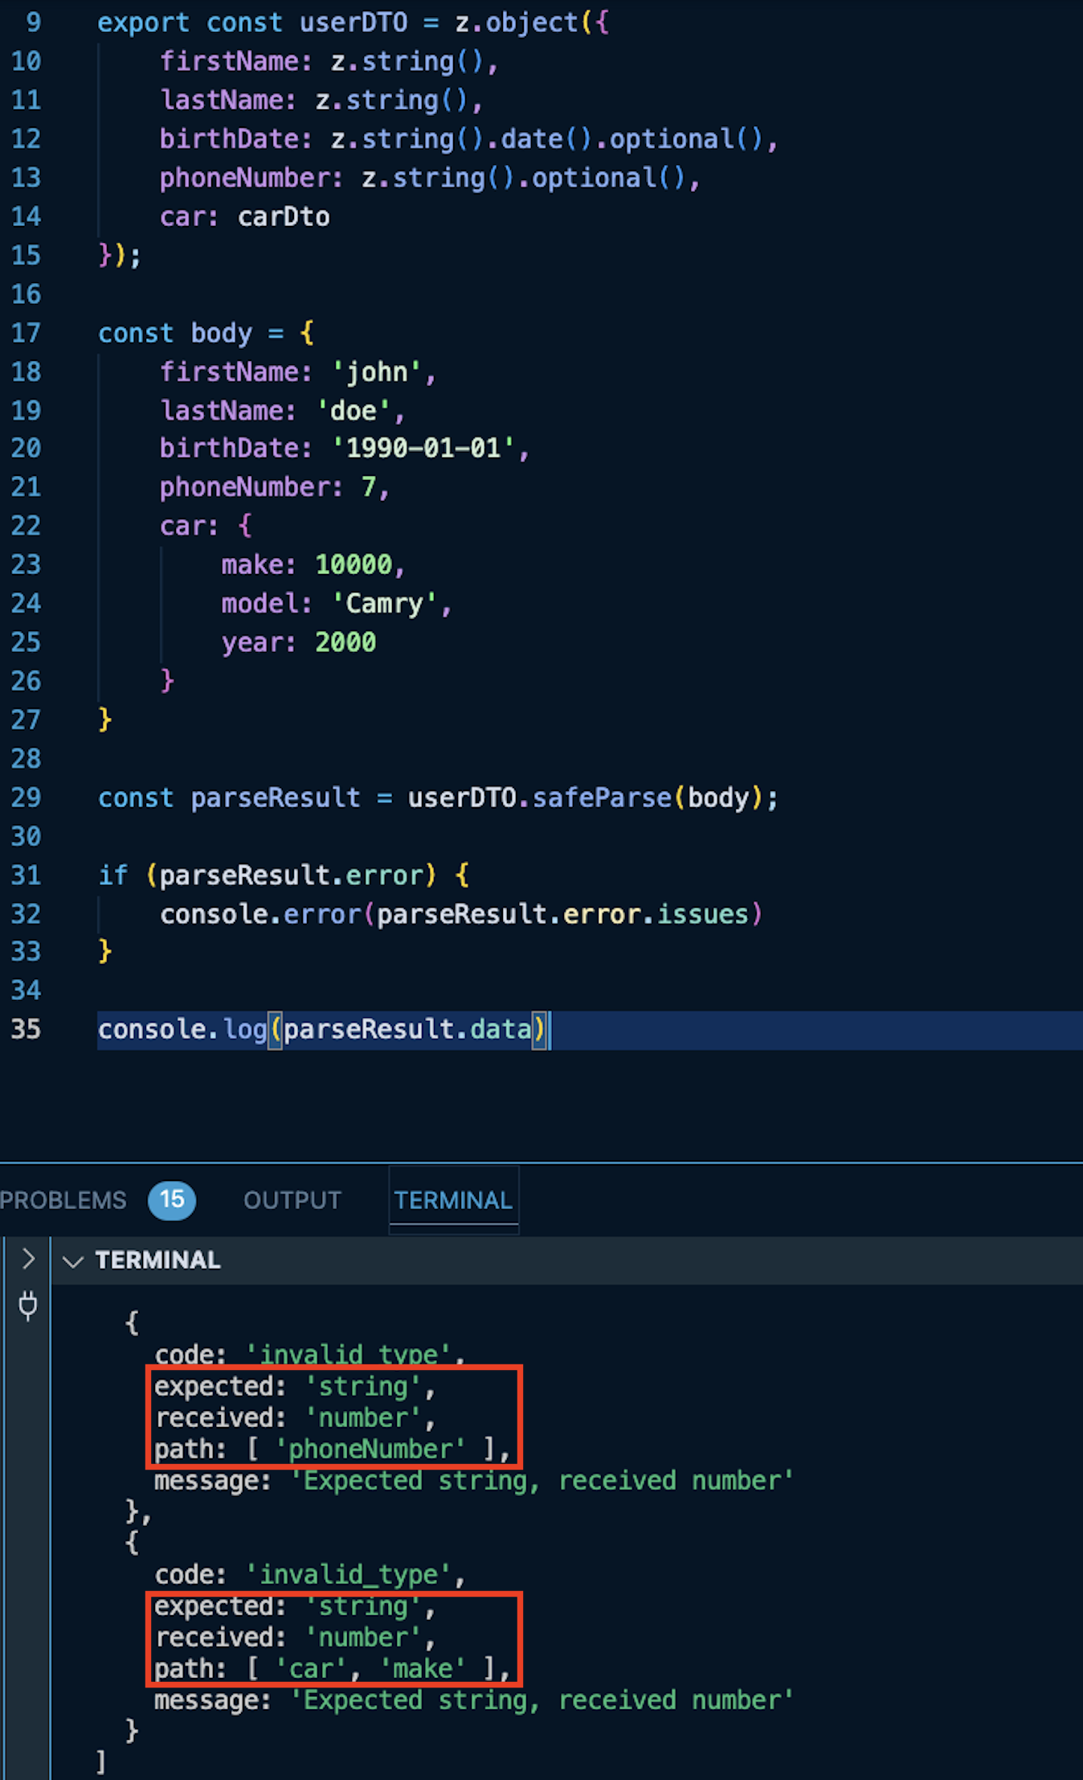Click the 'john' string literal
This screenshot has height=1780, width=1083.
376,371
